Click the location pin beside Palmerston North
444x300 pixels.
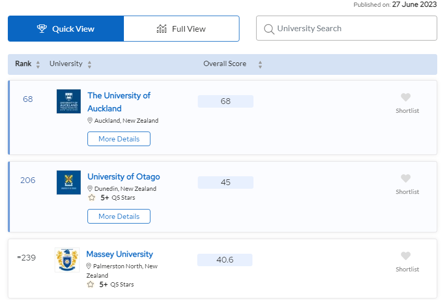coord(88,266)
